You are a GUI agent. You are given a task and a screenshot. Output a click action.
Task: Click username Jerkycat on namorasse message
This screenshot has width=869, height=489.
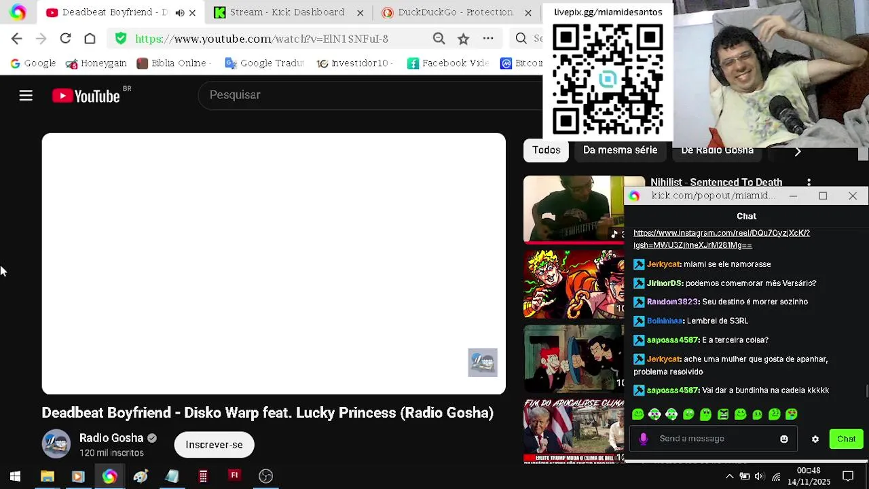(664, 264)
